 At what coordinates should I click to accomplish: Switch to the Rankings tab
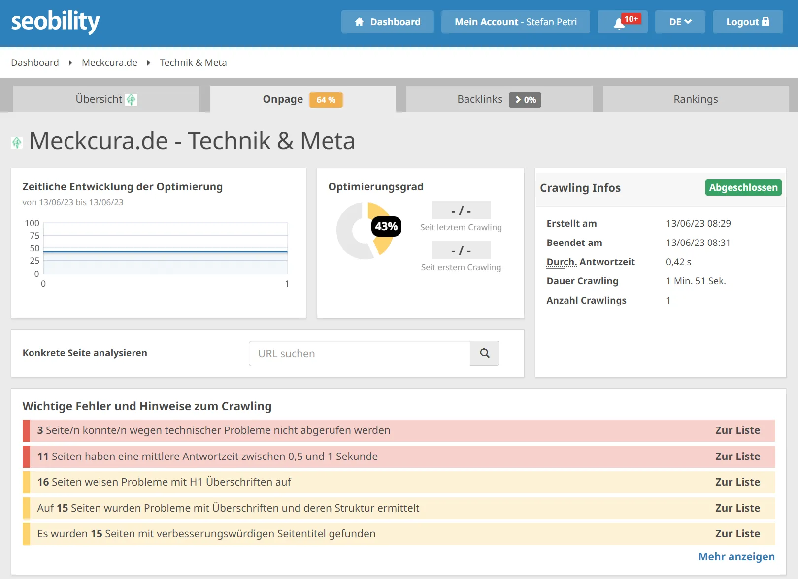coord(696,99)
